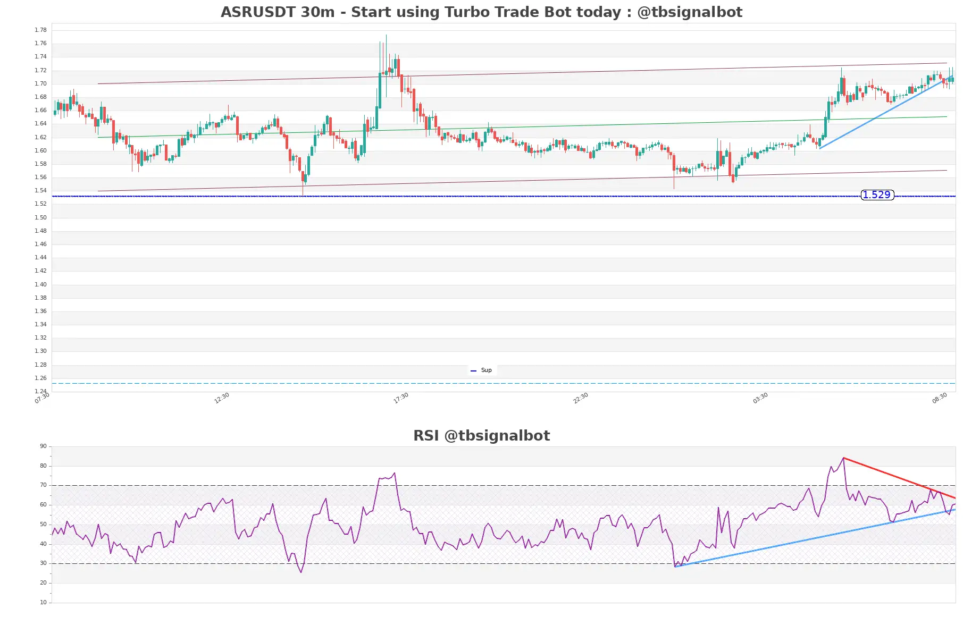Click the RSI @tbsignalbot title
963x642 pixels.
[x=481, y=436]
